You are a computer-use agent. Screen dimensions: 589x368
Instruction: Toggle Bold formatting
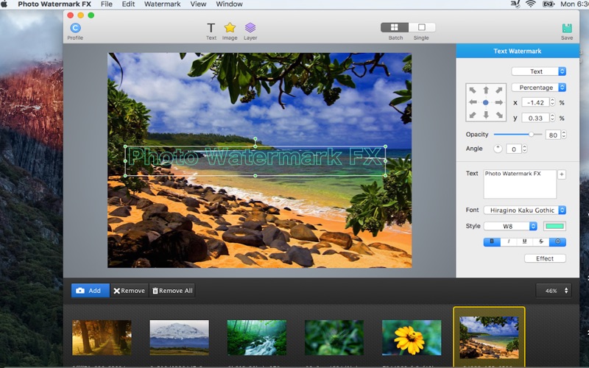point(492,242)
